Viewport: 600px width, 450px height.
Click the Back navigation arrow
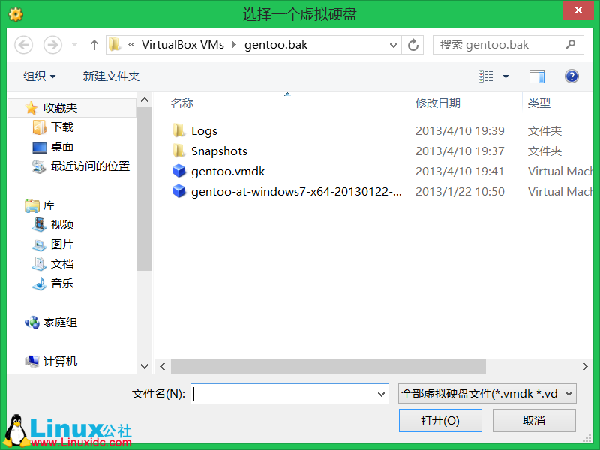click(23, 45)
